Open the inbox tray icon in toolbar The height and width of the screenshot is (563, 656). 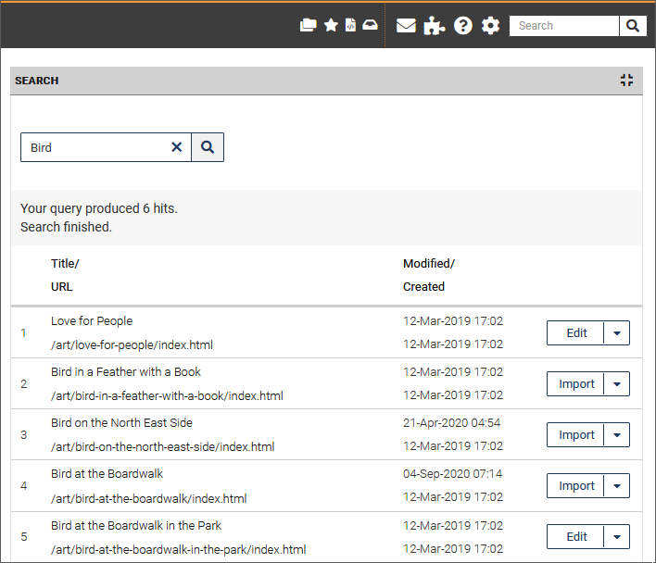pyautogui.click(x=370, y=25)
